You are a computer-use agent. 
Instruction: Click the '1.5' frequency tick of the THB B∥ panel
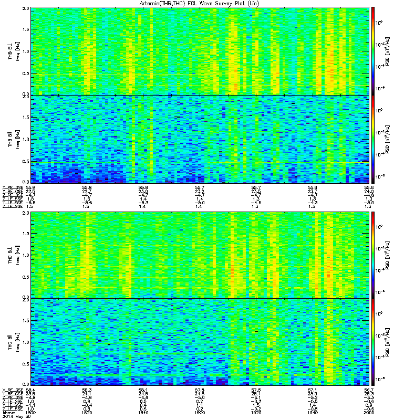pos(26,117)
